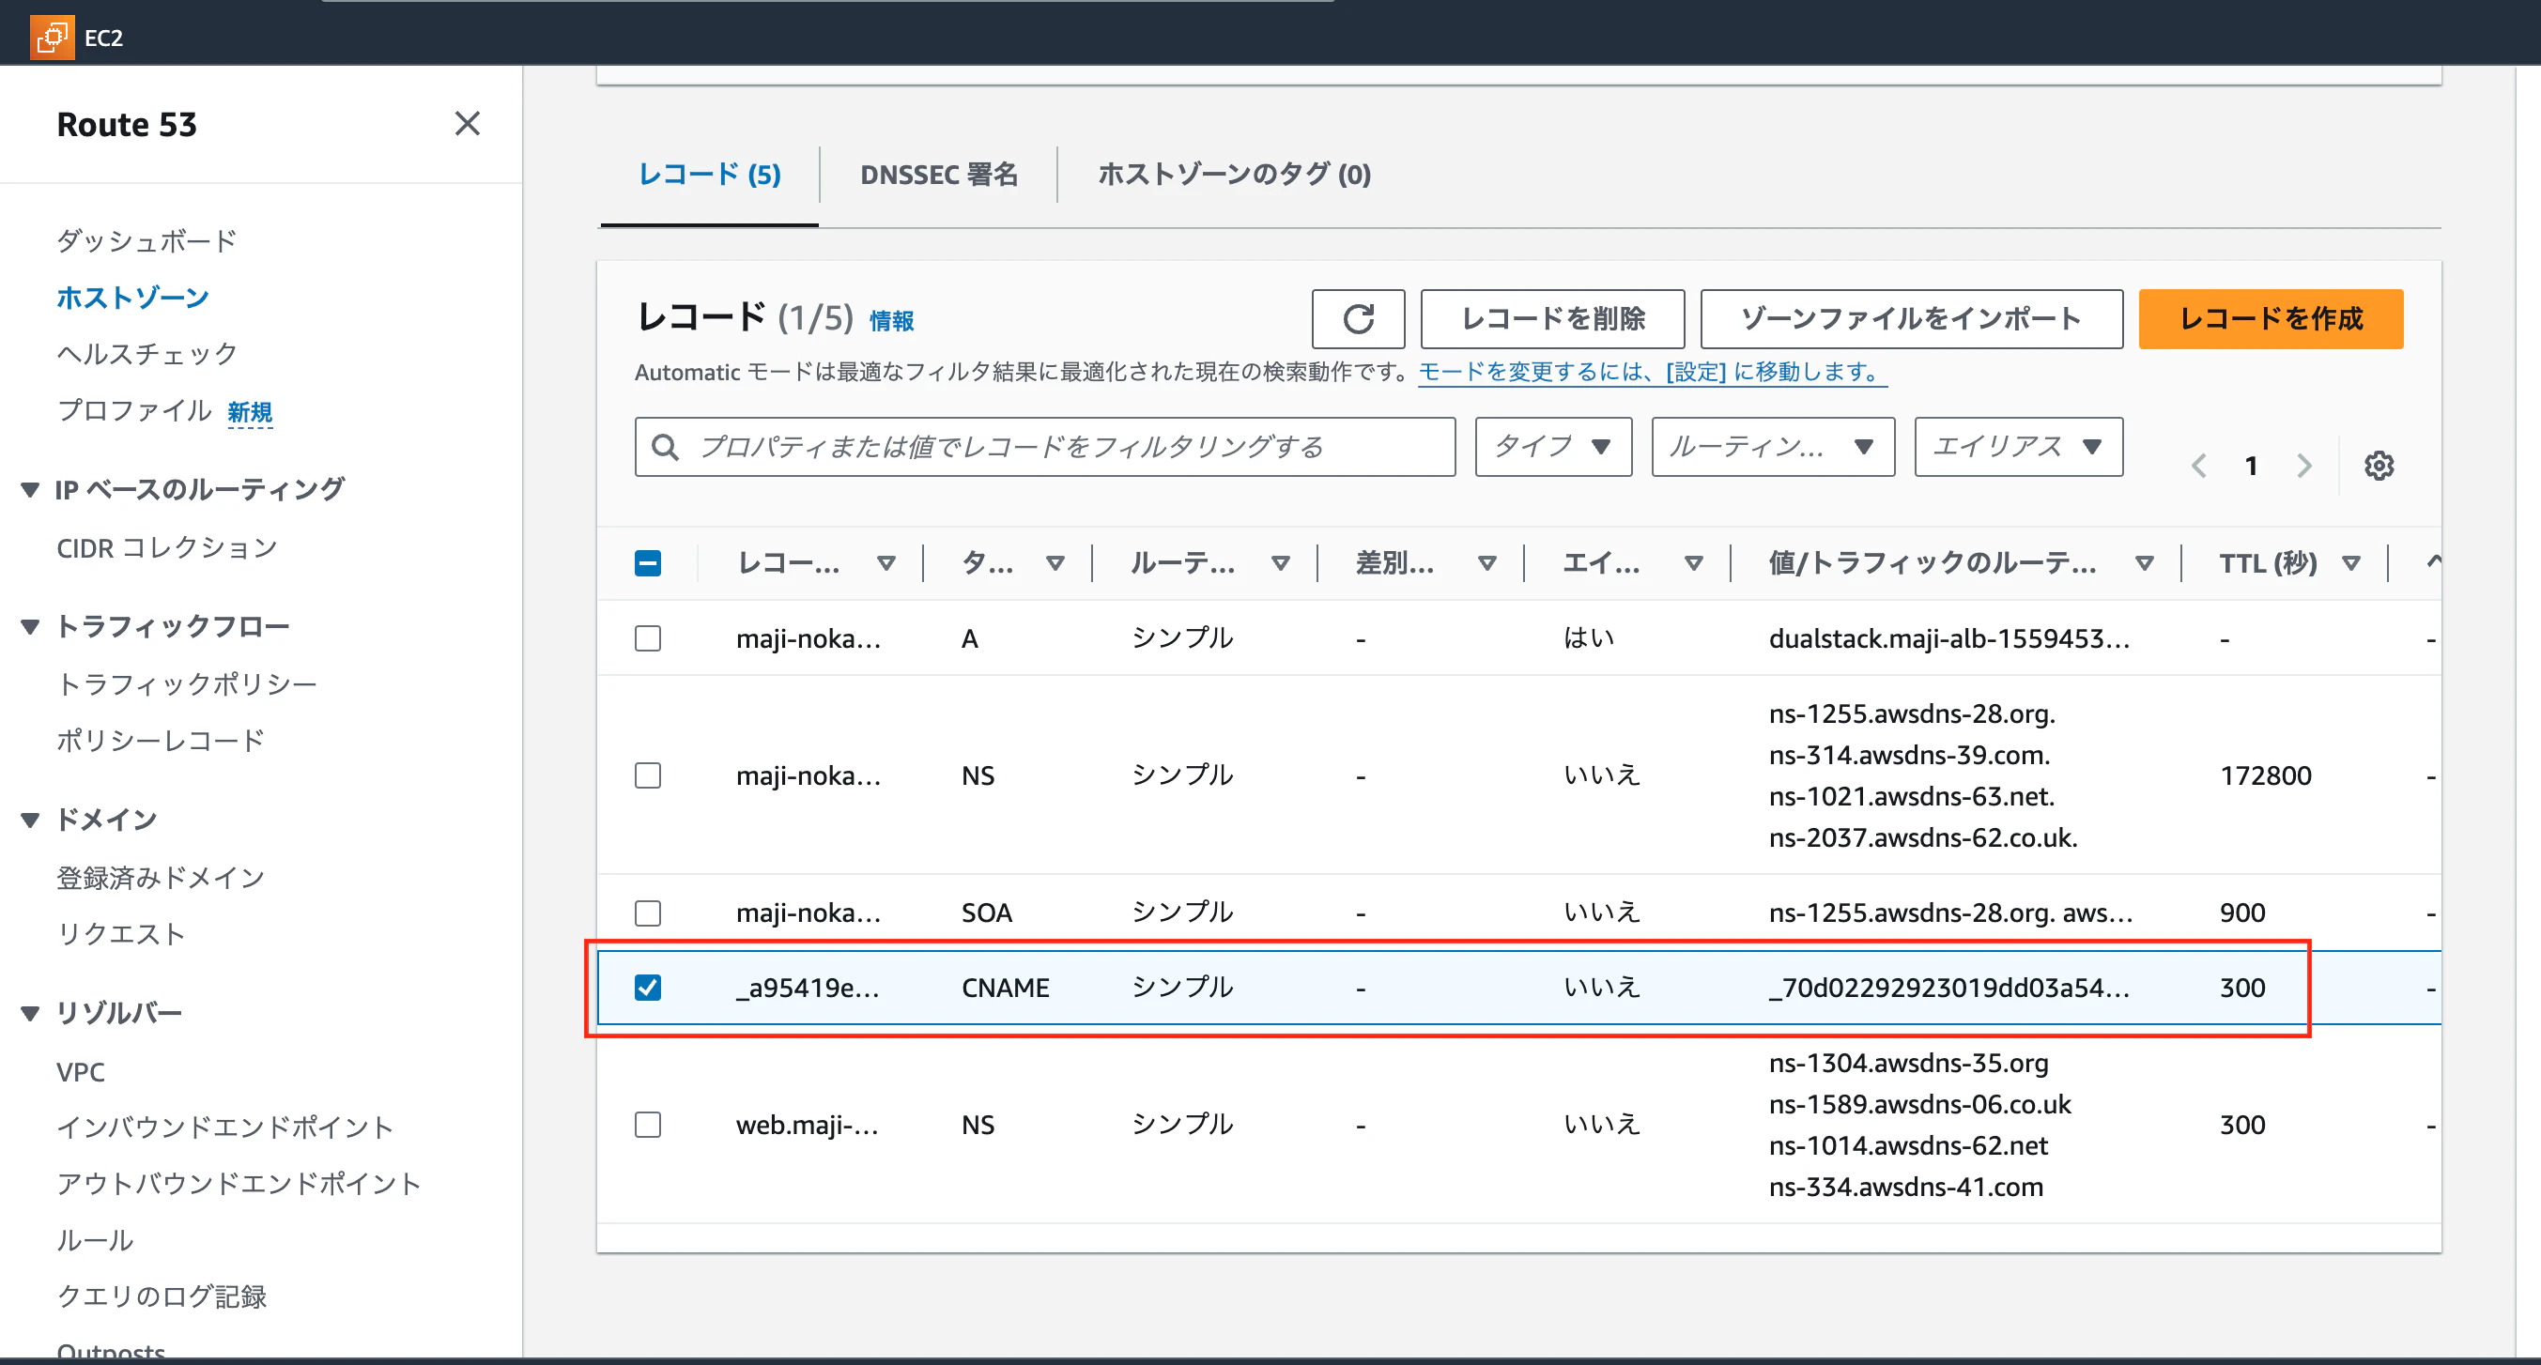Go to next page of records
This screenshot has width=2541, height=1365.
(x=2304, y=466)
